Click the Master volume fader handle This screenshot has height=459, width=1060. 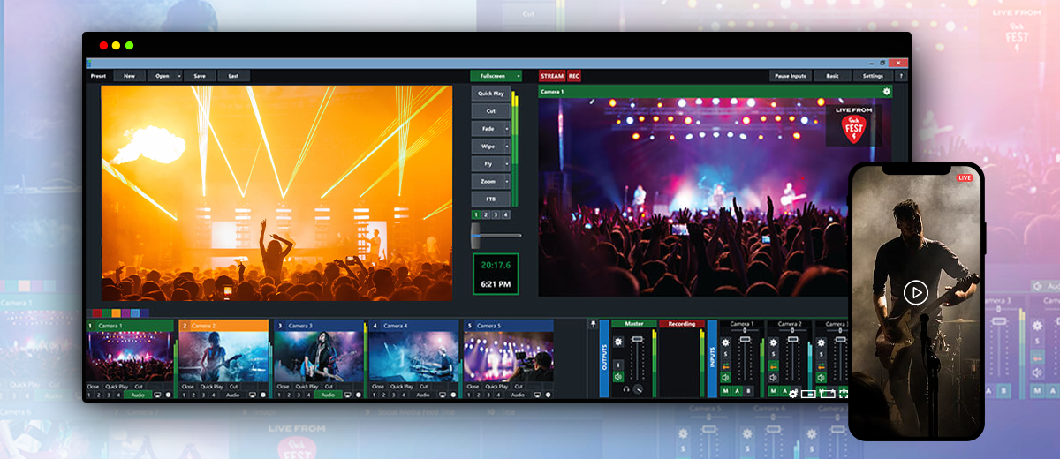coord(637,339)
